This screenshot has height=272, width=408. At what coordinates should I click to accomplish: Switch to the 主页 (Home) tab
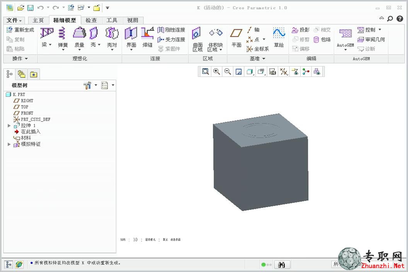(38, 20)
